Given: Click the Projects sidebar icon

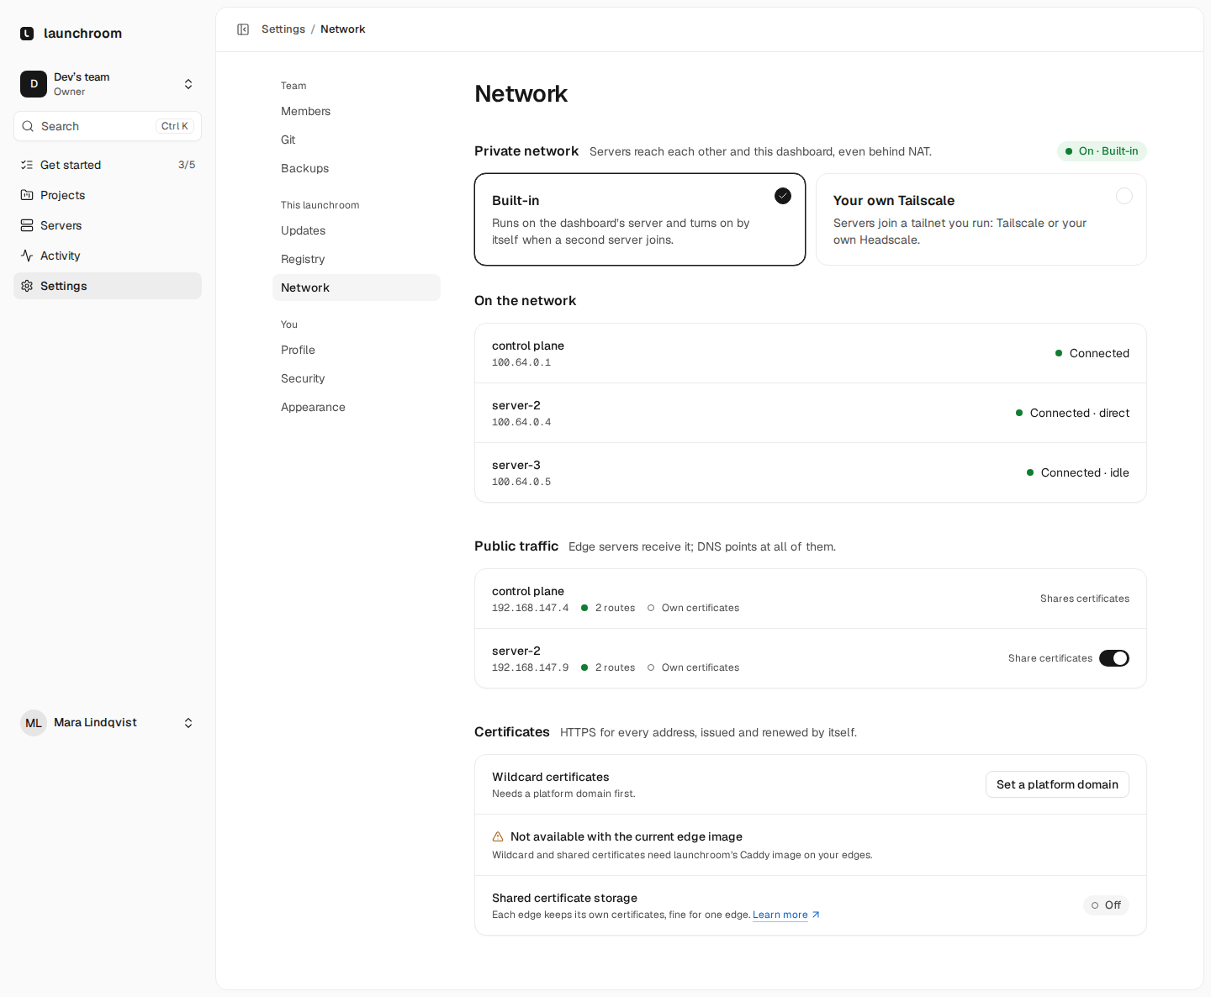Looking at the screenshot, I should point(27,195).
